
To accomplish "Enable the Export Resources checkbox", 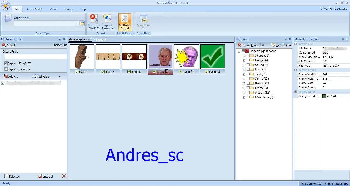I will [6, 69].
